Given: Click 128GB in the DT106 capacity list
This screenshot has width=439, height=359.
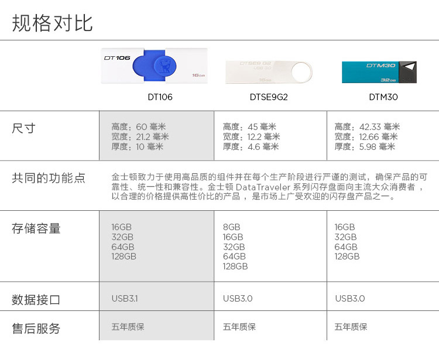Looking at the screenshot, I should pos(124,257).
